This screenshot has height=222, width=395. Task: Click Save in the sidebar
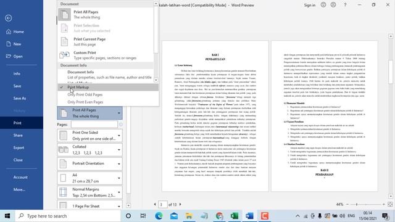click(x=17, y=86)
